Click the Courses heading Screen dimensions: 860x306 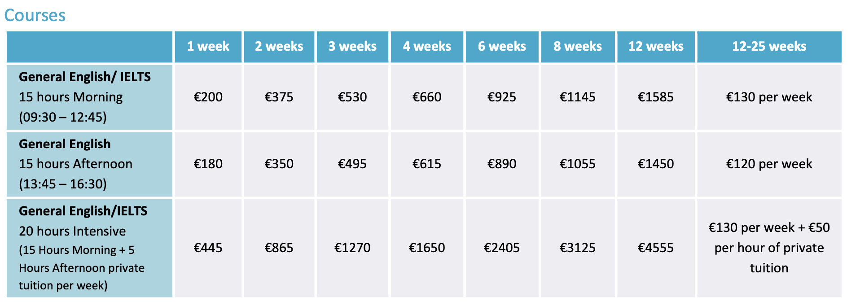35,15
